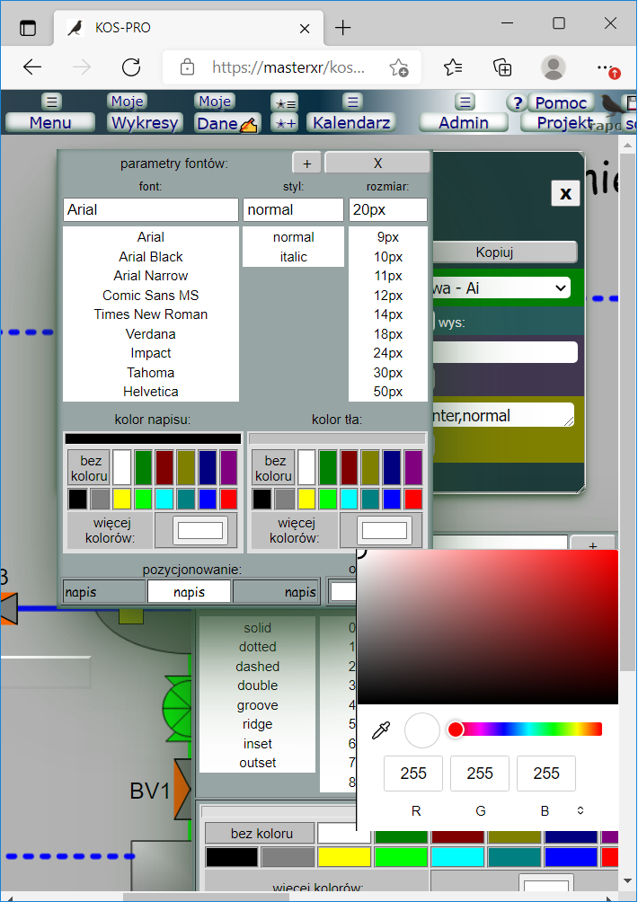
Task: Choose italic in the styl list
Action: pyautogui.click(x=293, y=257)
